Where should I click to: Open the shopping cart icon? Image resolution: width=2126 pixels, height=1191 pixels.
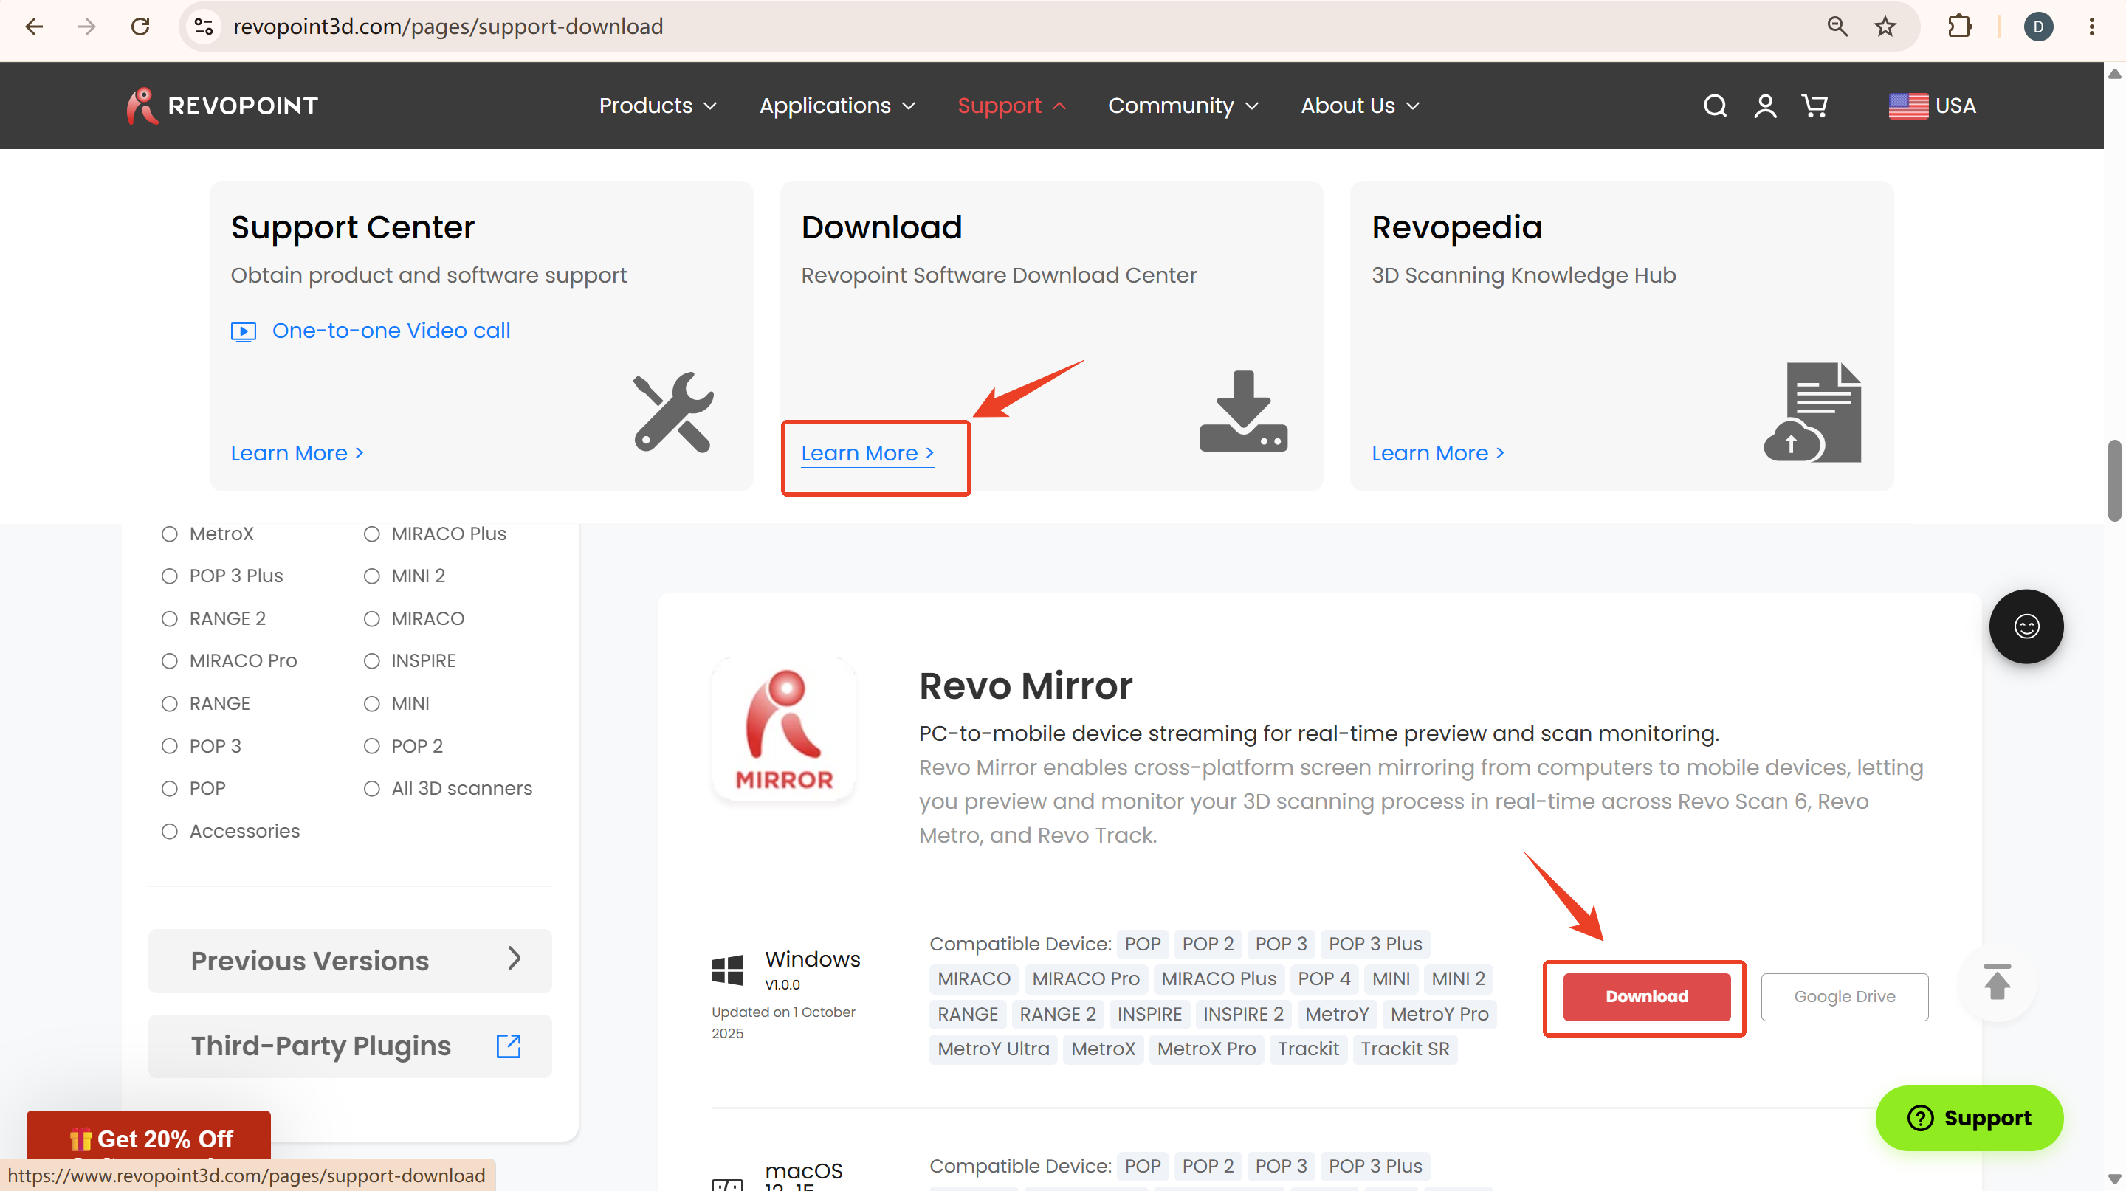pos(1814,106)
